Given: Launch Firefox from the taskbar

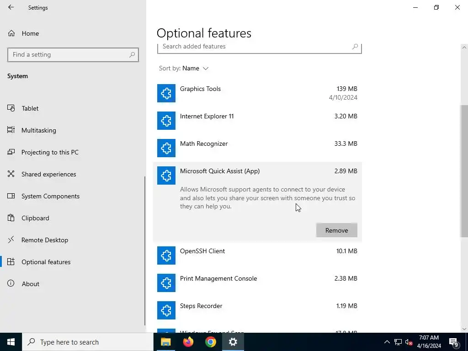Looking at the screenshot, I should 188,342.
